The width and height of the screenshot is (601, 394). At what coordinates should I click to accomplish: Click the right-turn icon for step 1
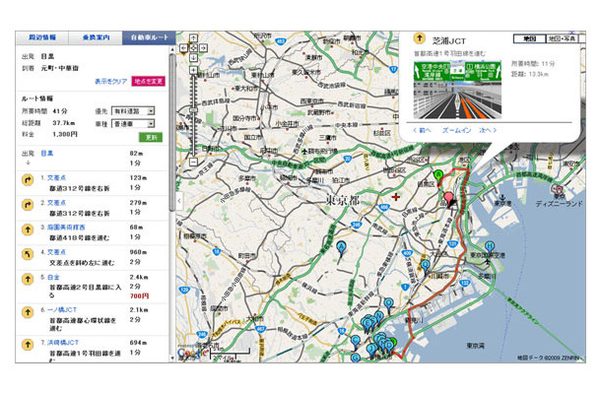pos(28,179)
